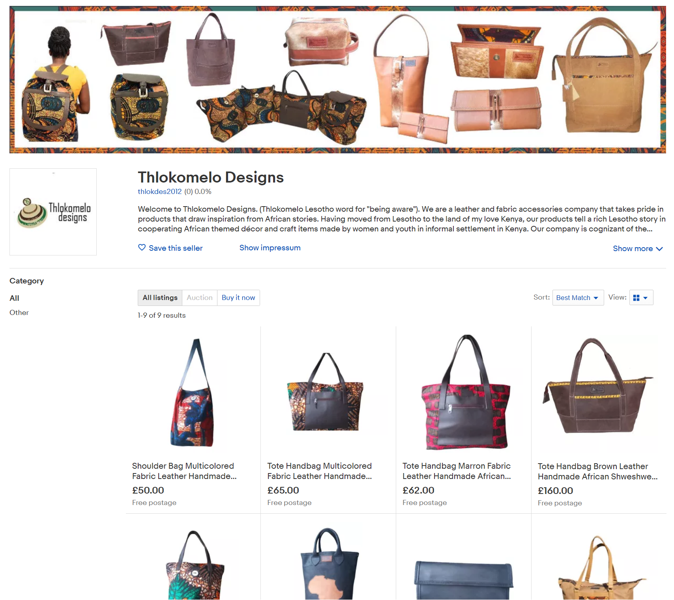Open the Show impressum link

click(x=270, y=248)
